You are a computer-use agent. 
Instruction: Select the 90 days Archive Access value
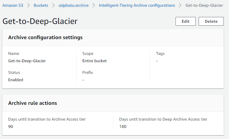tap(11, 126)
